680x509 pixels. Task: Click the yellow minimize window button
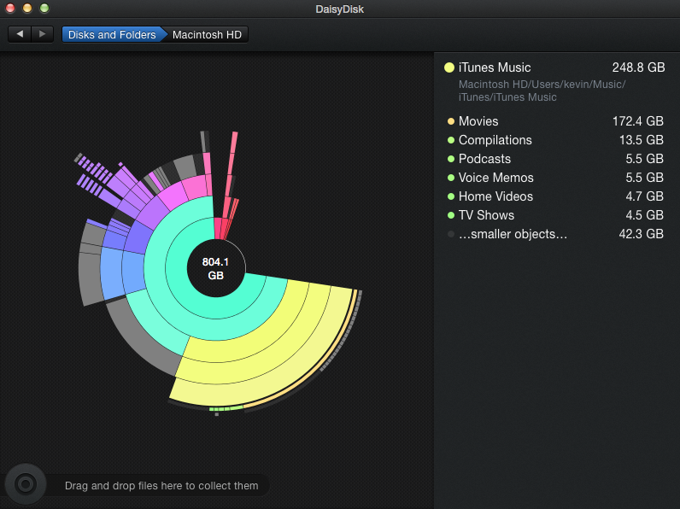click(x=27, y=8)
